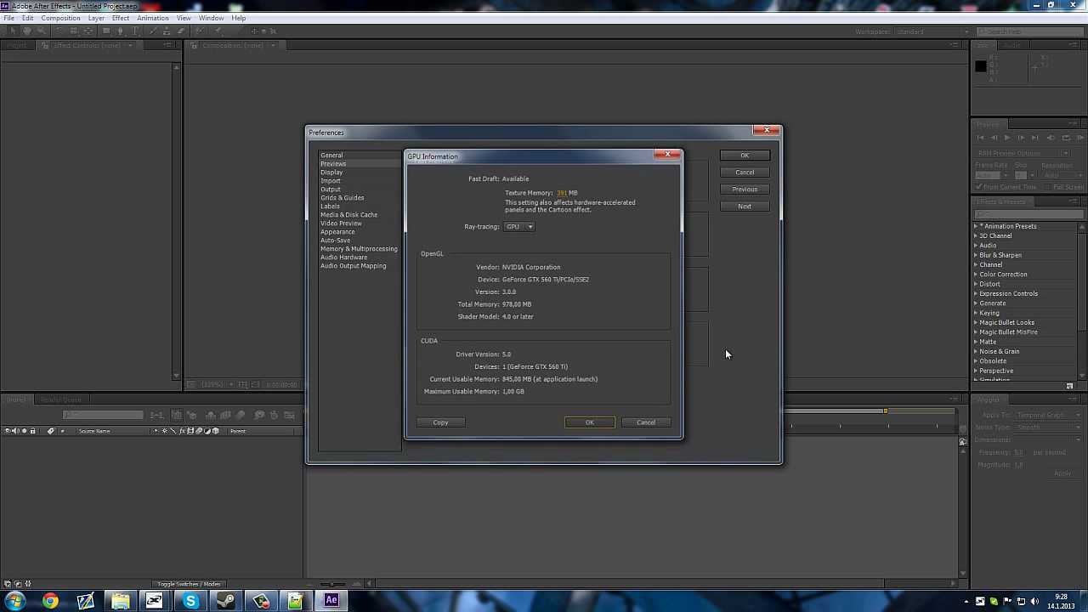
Task: Click OK in GPU Information dialog
Action: [589, 422]
